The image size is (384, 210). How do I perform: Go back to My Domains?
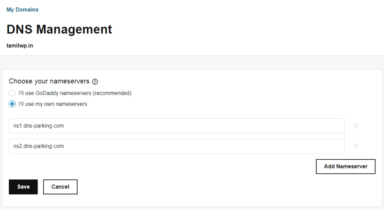[22, 9]
